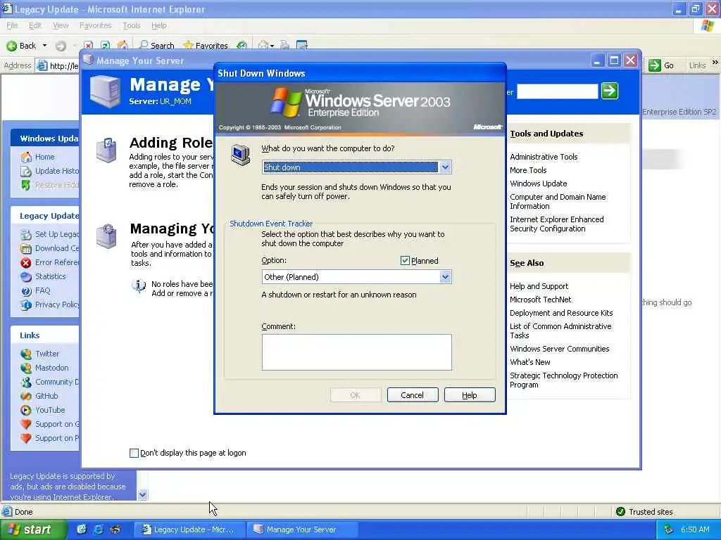Open the Help menu in Internet Explorer
This screenshot has height=540, width=721.
pyautogui.click(x=159, y=26)
